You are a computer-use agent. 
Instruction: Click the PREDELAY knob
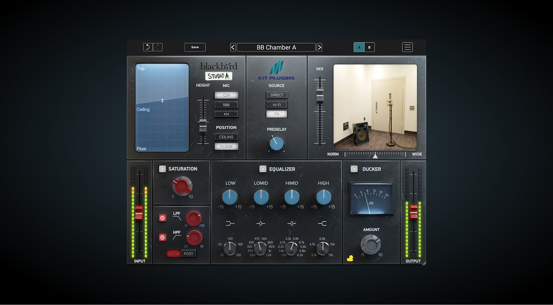coord(276,143)
